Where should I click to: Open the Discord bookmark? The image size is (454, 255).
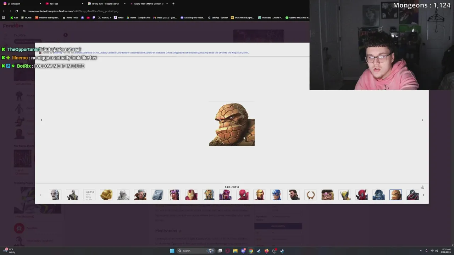[x=193, y=18]
